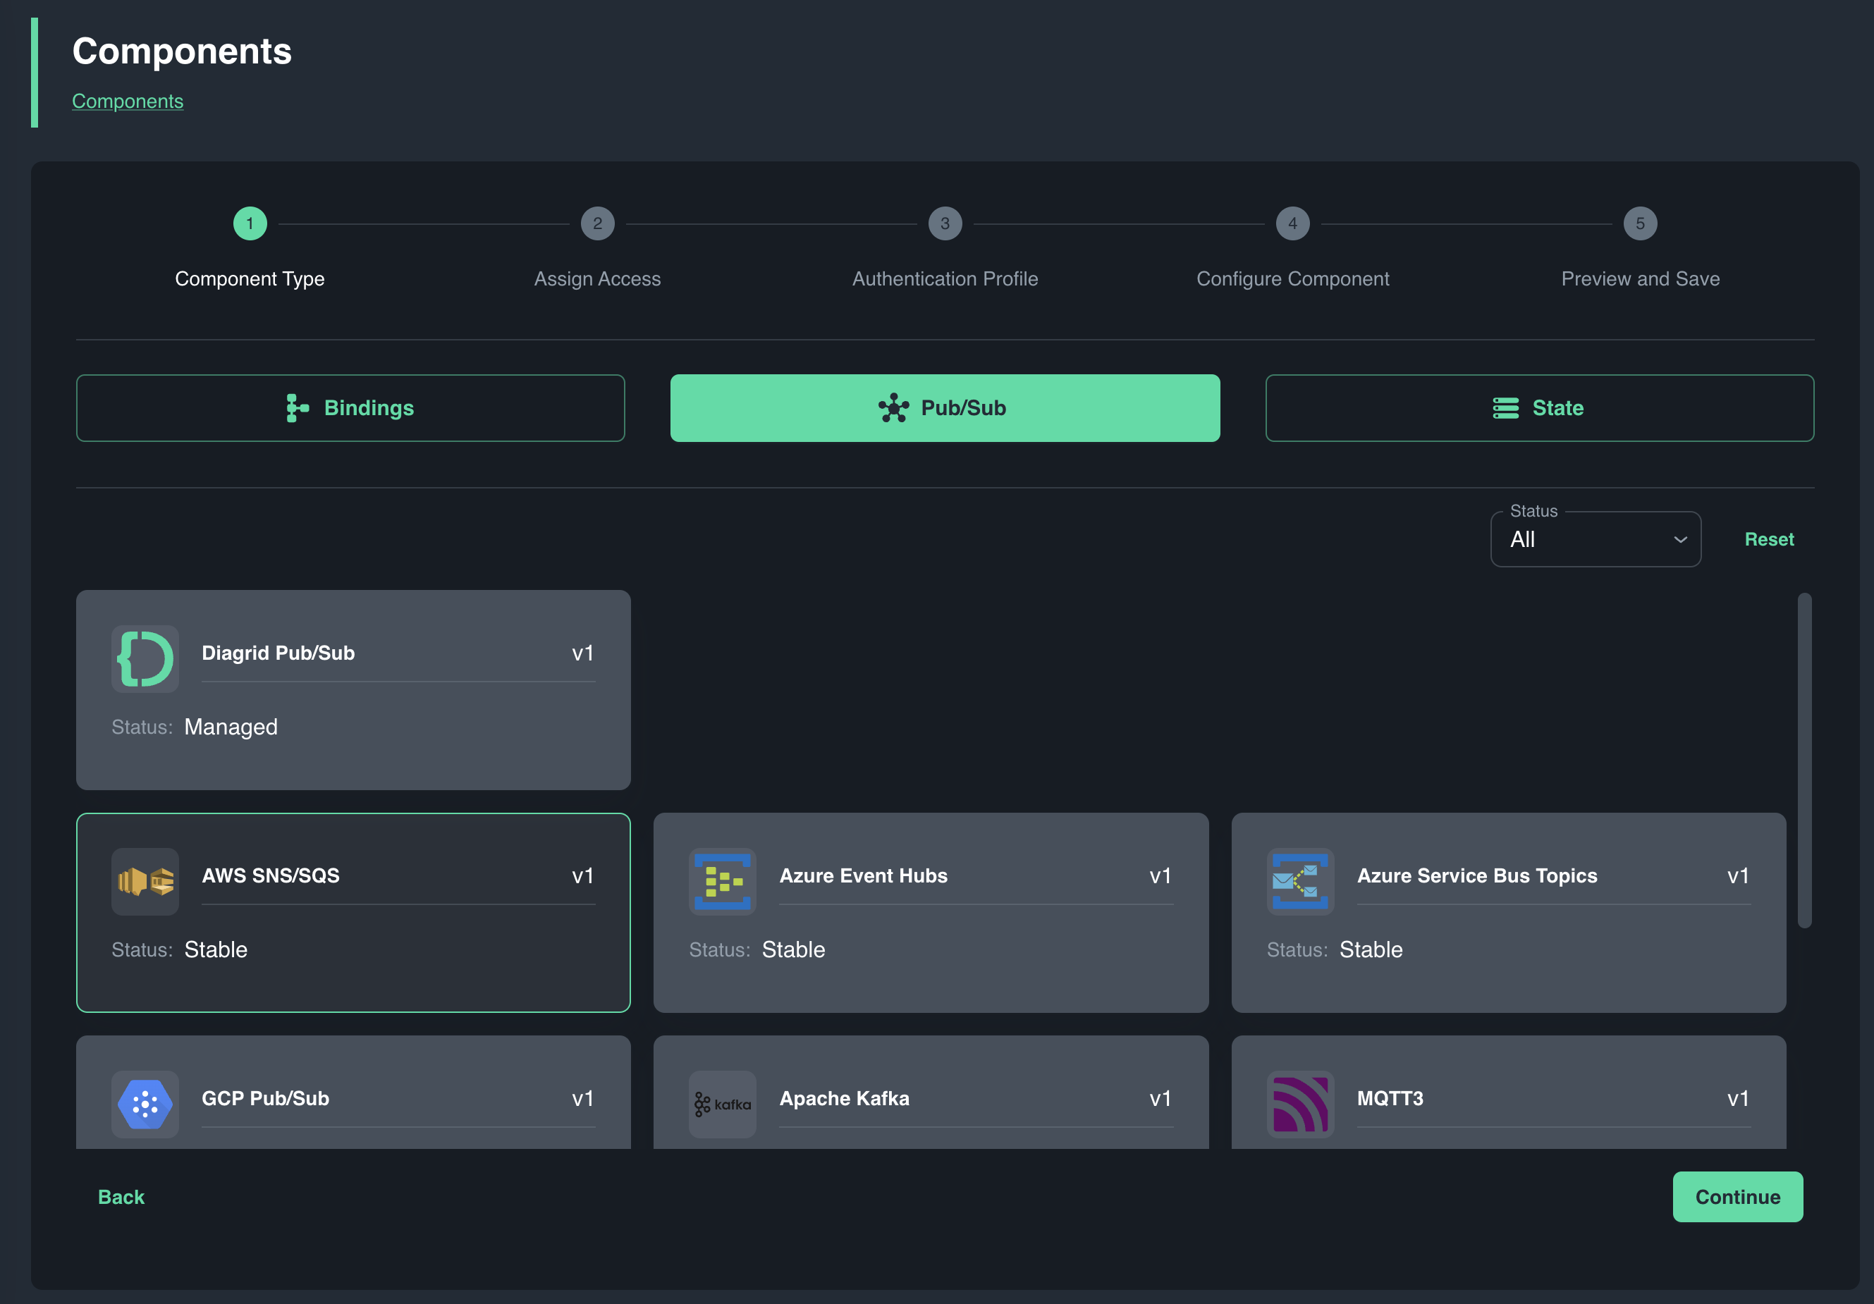
Task: Pick the GCP Pub/Sub card title
Action: click(x=265, y=1098)
